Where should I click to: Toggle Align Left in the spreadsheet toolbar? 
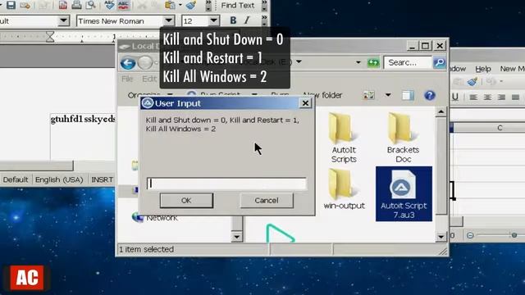473,98
